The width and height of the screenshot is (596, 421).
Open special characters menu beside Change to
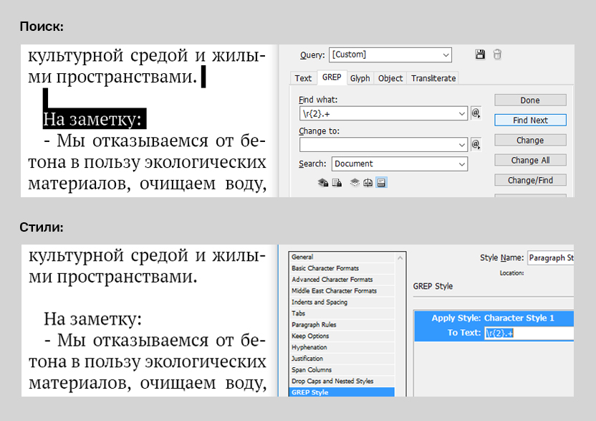tap(476, 145)
